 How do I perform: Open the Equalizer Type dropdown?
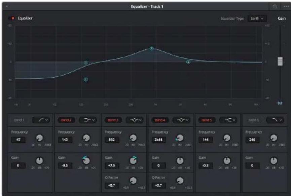(257, 18)
